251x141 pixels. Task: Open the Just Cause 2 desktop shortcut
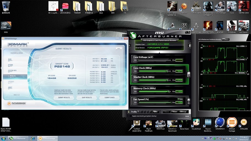pos(244,27)
